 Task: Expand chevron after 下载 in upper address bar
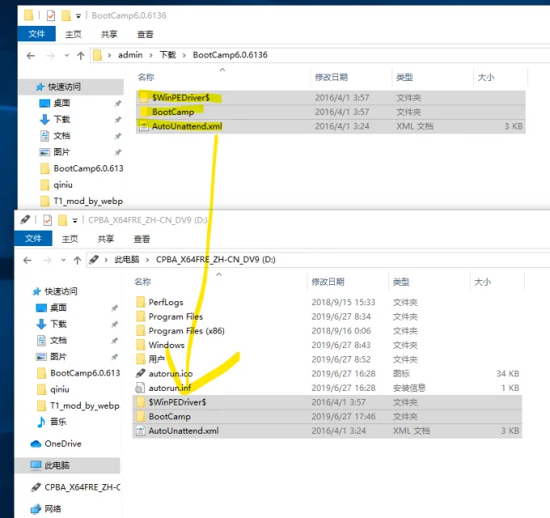click(x=184, y=56)
